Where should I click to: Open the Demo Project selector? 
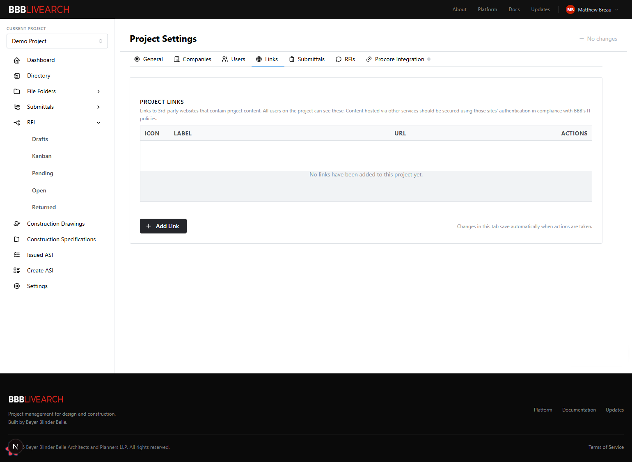(x=57, y=41)
